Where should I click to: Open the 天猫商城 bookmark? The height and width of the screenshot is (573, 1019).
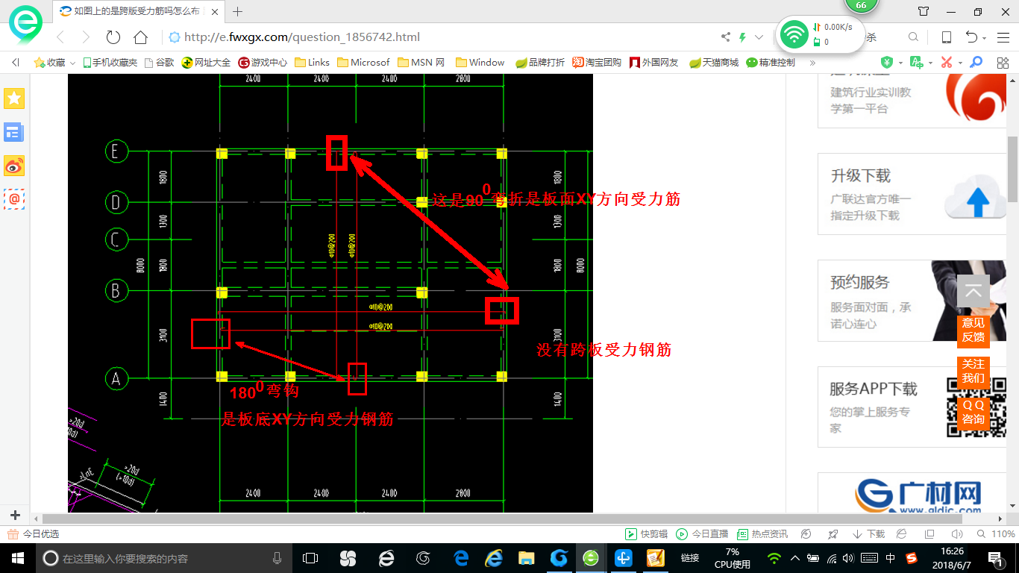click(714, 63)
